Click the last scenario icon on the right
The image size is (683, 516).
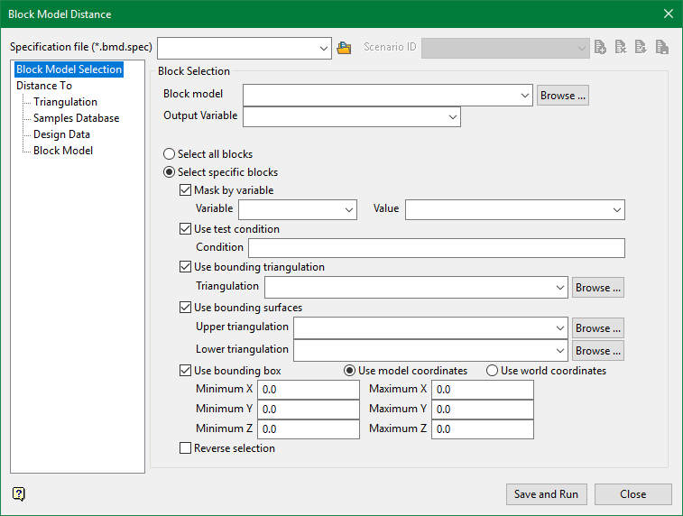(x=662, y=48)
